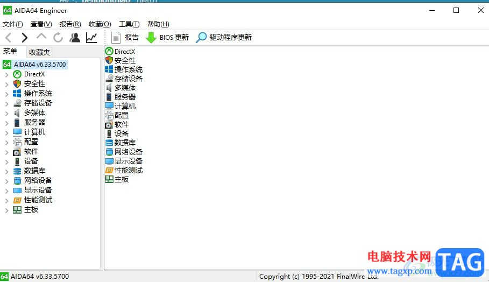
Task: Expand the 数据库 tree node
Action: 6,171
